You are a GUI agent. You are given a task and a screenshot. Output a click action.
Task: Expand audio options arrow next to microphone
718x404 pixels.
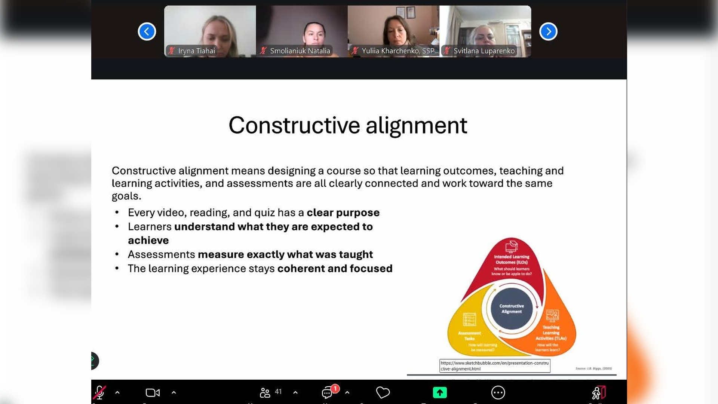tap(117, 392)
